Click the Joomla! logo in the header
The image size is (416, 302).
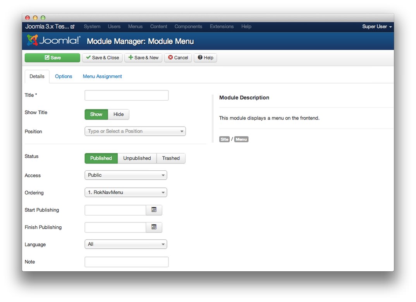tap(53, 41)
